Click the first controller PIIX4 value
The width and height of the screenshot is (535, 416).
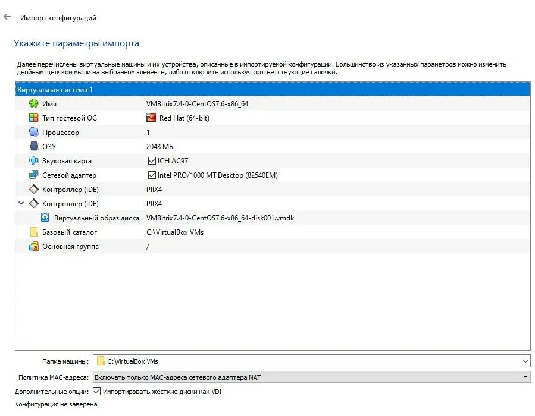pyautogui.click(x=154, y=190)
